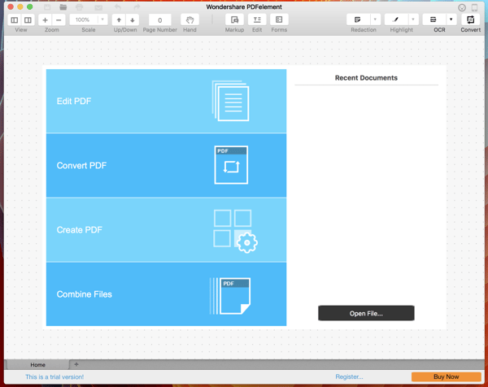Open the Create PDF tile
The image size is (488, 387).
pyautogui.click(x=166, y=230)
